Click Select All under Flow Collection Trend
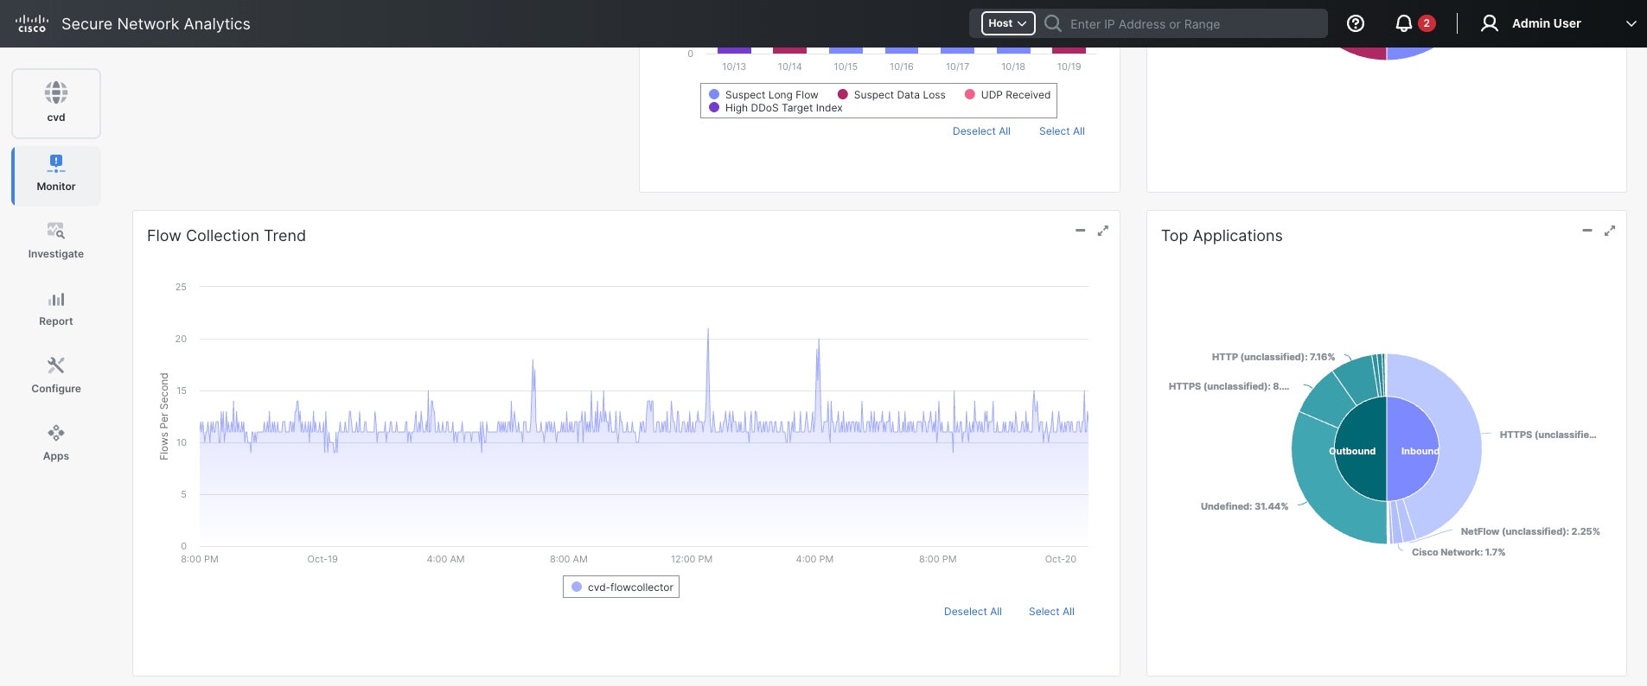Screen dimensions: 1647x686 click(1051, 612)
